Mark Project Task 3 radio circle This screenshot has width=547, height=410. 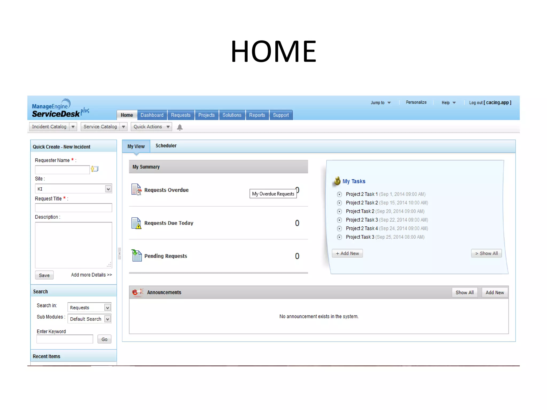coord(339,237)
